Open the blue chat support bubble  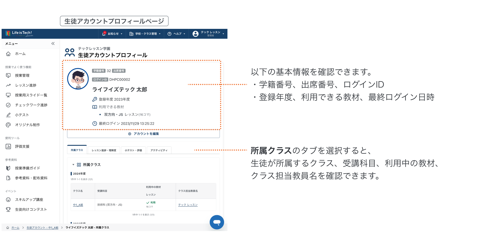(217, 222)
